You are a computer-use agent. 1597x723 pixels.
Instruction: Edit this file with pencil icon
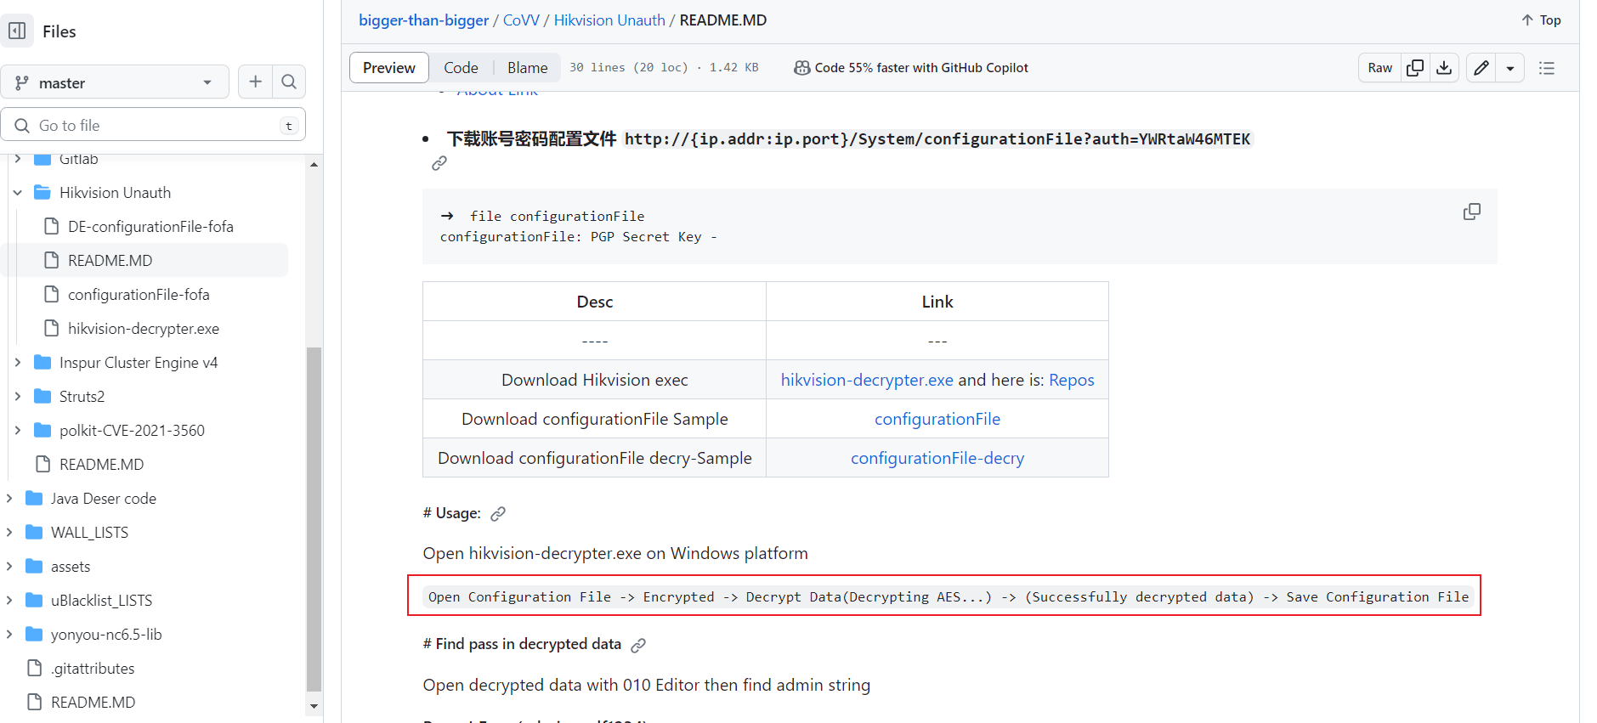(x=1481, y=68)
